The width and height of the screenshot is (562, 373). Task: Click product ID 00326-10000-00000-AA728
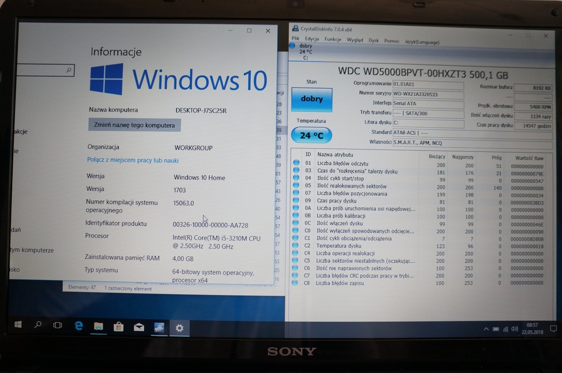coord(210,225)
